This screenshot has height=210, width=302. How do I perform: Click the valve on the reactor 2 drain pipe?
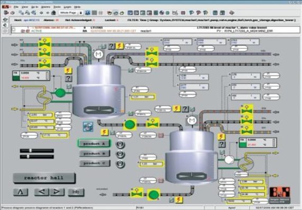coord(137,193)
